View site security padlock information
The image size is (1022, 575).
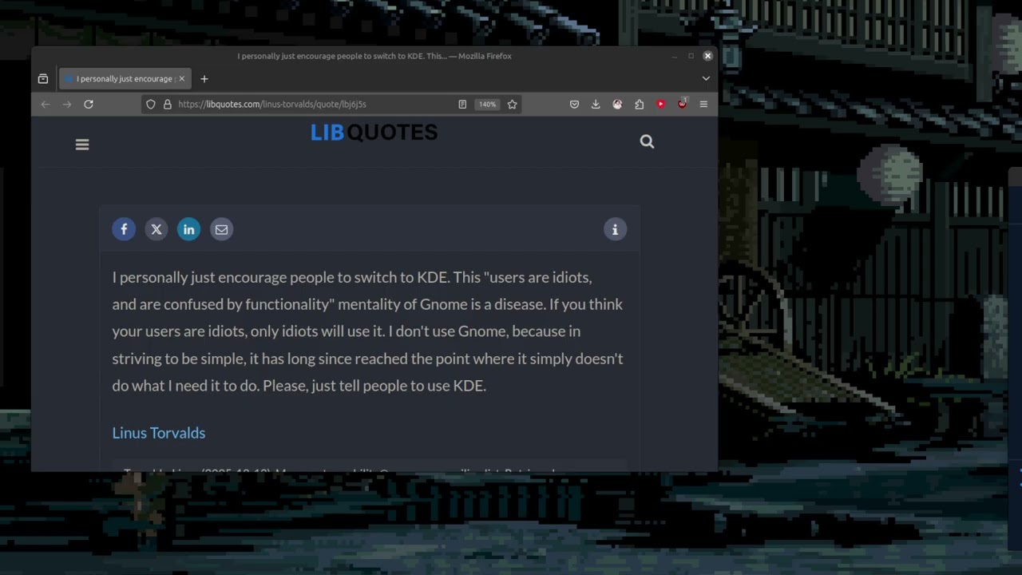point(167,104)
